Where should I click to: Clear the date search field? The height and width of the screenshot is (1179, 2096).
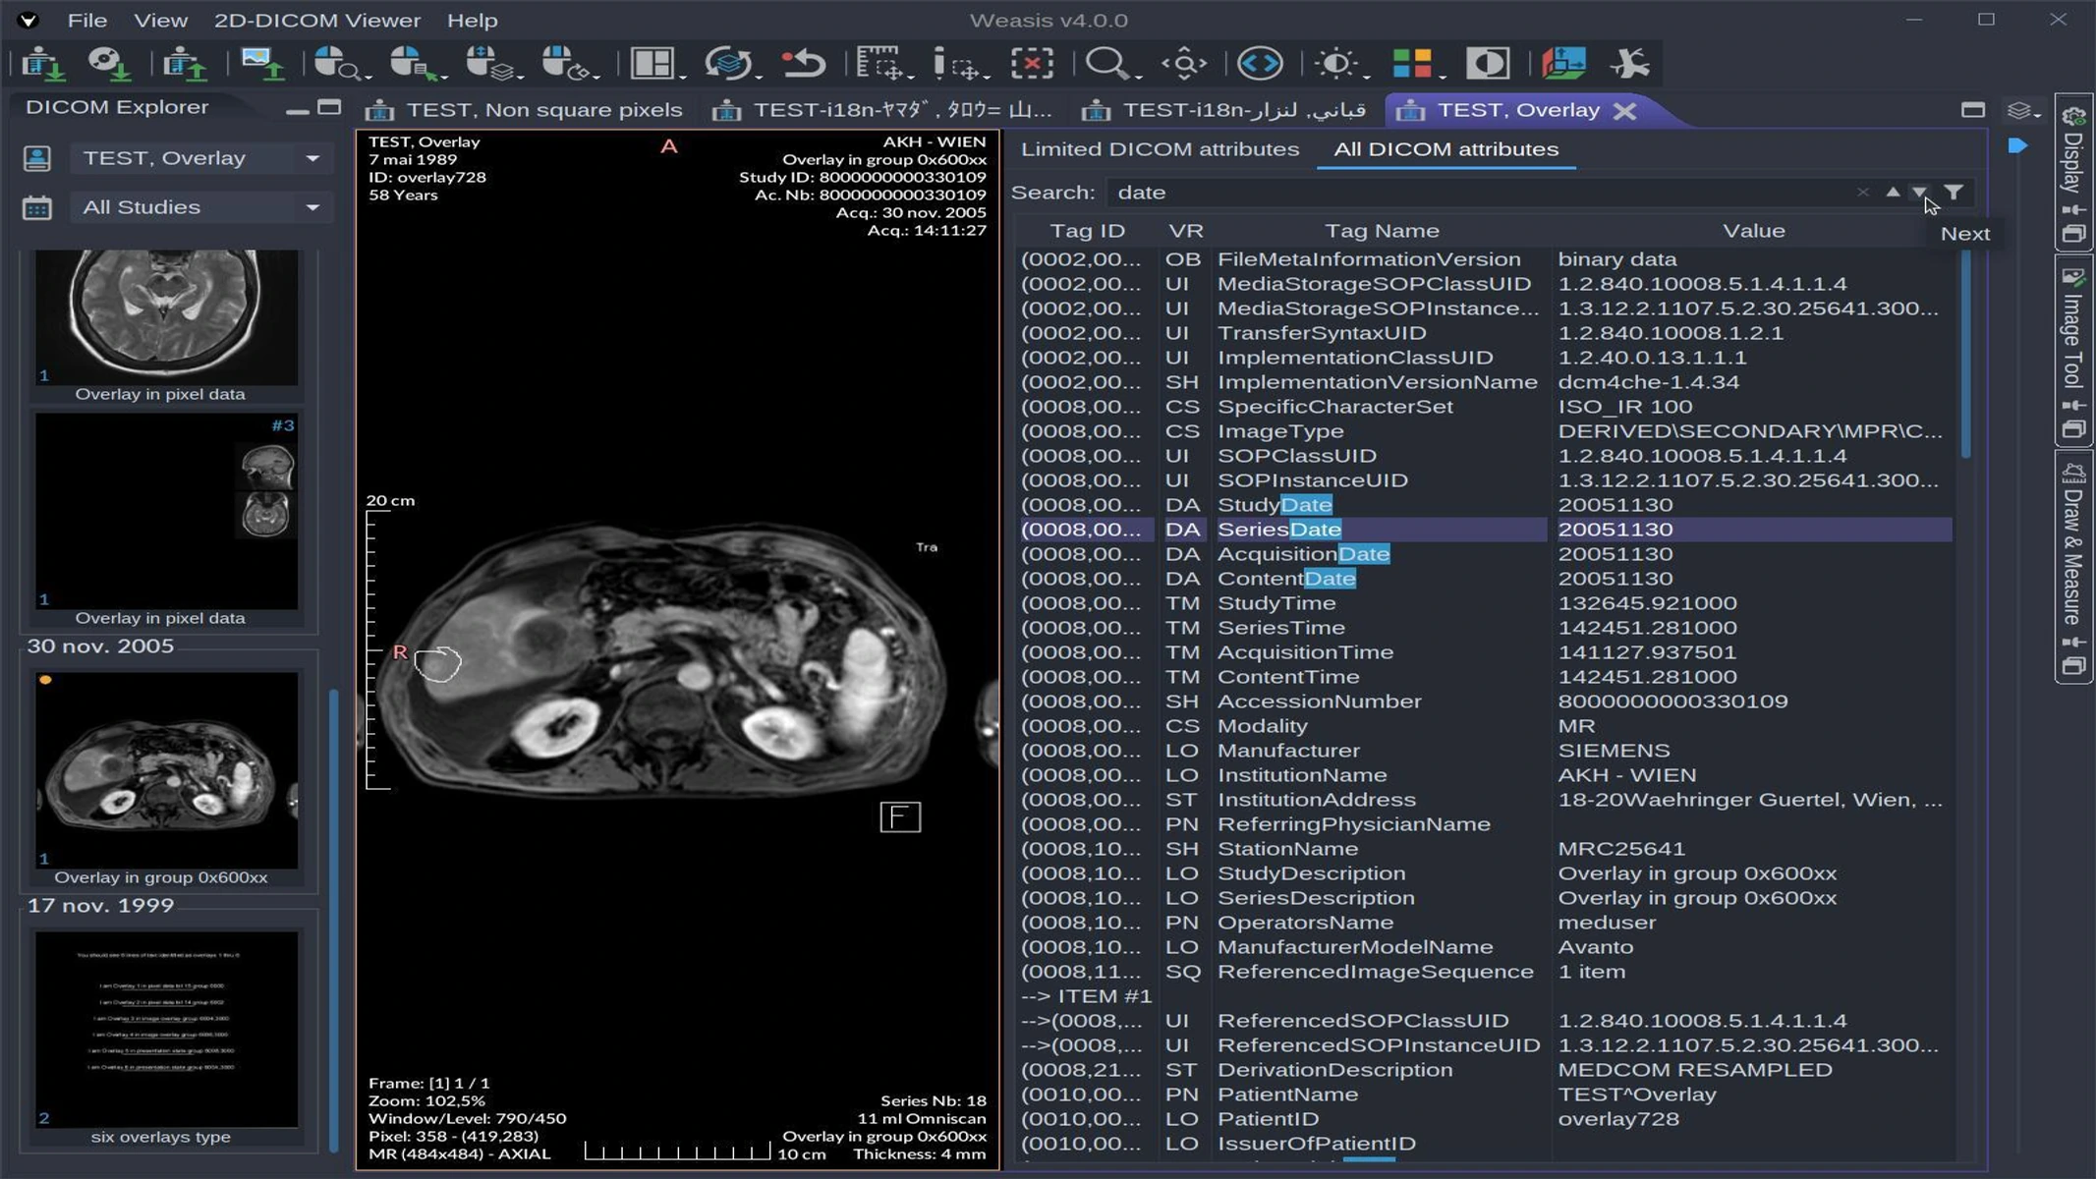(x=1865, y=192)
